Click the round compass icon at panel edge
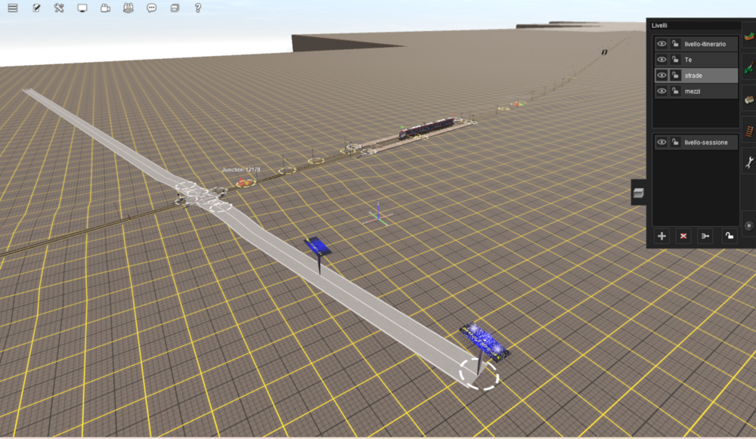The image size is (756, 439). click(x=748, y=225)
